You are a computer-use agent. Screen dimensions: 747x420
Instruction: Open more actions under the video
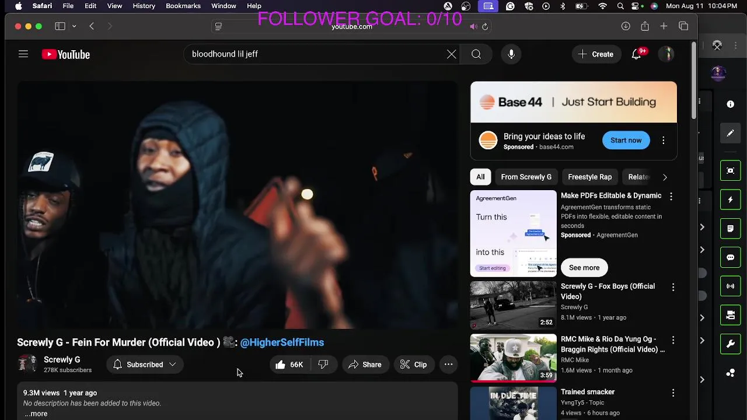click(448, 365)
